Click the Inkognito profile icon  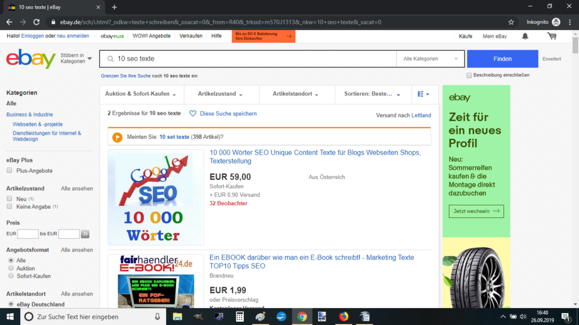(556, 22)
